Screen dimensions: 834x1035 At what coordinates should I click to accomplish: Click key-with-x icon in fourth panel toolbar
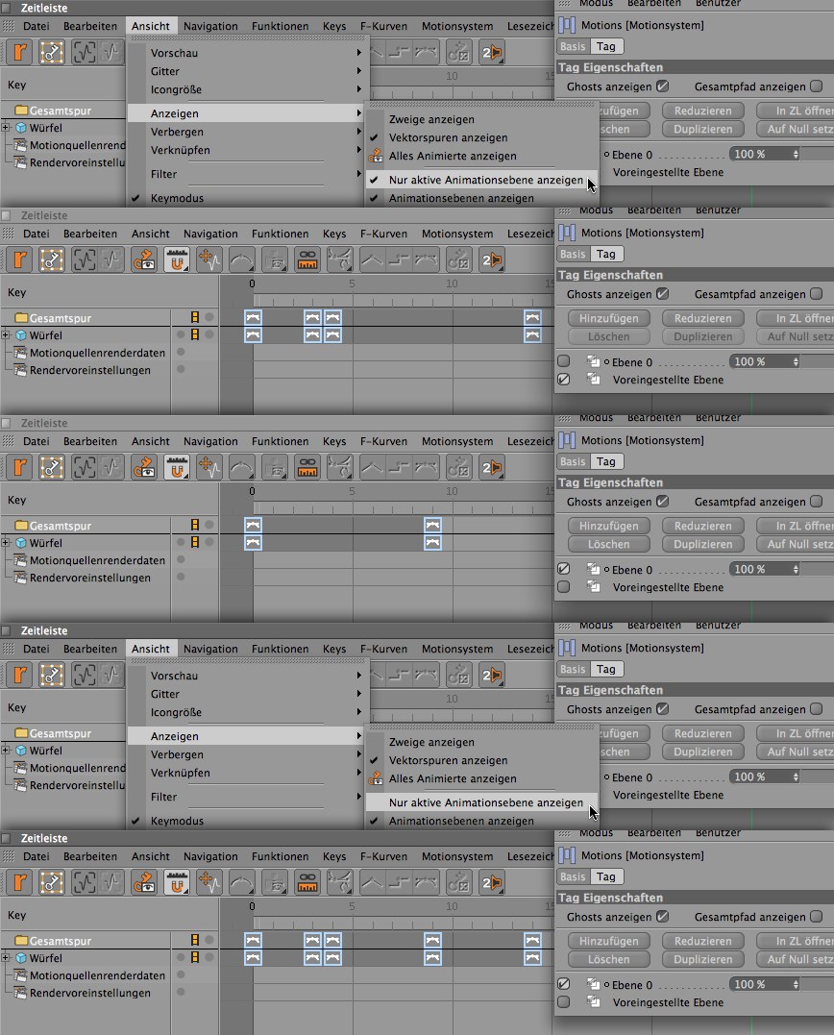(458, 676)
